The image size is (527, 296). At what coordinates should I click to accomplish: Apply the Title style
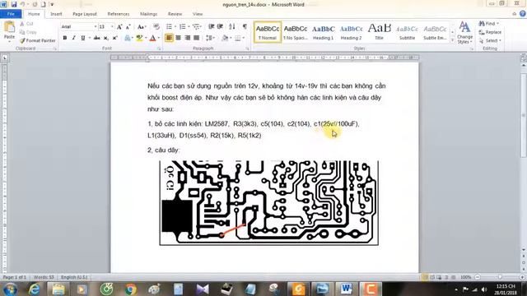pos(379,32)
